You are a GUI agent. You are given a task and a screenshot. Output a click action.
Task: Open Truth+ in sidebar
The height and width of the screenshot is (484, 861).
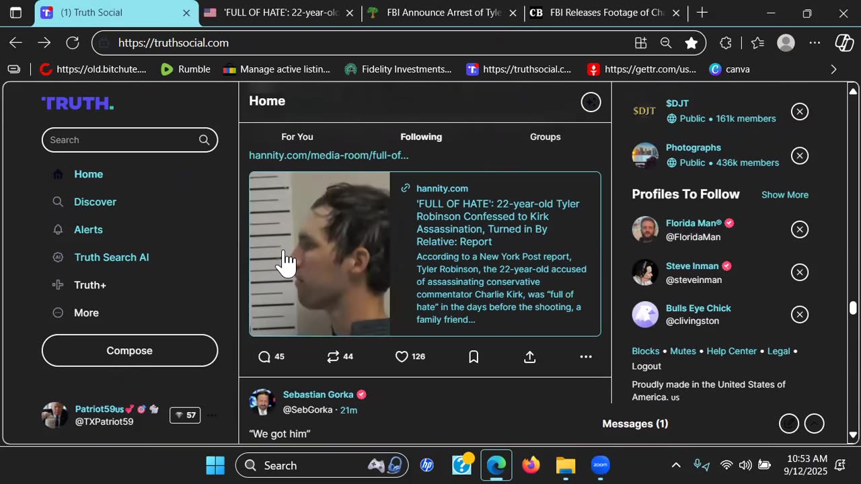click(90, 285)
